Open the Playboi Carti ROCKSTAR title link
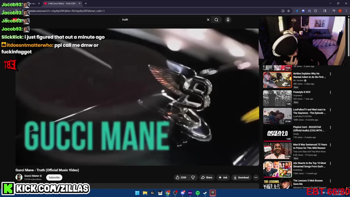 pyautogui.click(x=309, y=129)
